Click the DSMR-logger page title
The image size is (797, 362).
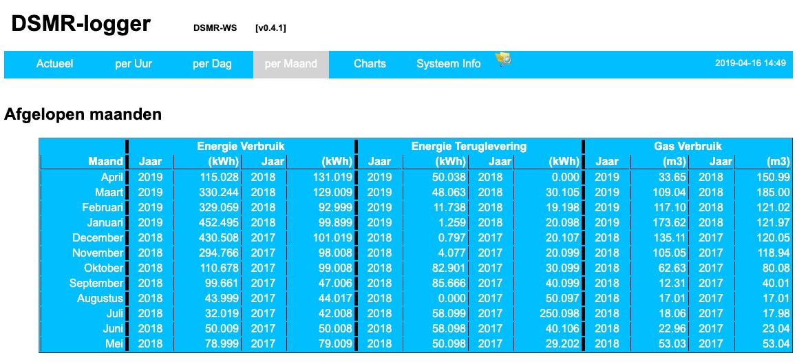pos(81,24)
